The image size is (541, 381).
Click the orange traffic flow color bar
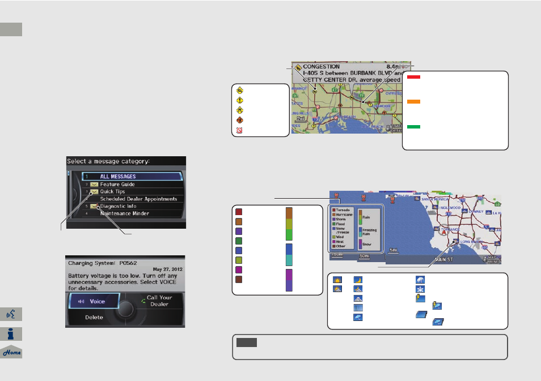413,102
